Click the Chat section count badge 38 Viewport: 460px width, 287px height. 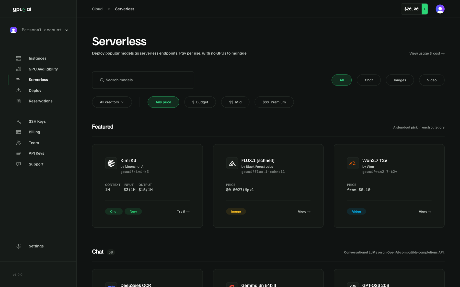click(x=111, y=252)
